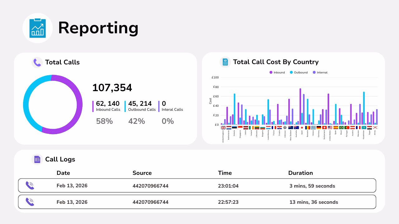Click the Japan flag below the cost chart
Image resolution: width=399 pixels, height=224 pixels.
[302, 128]
